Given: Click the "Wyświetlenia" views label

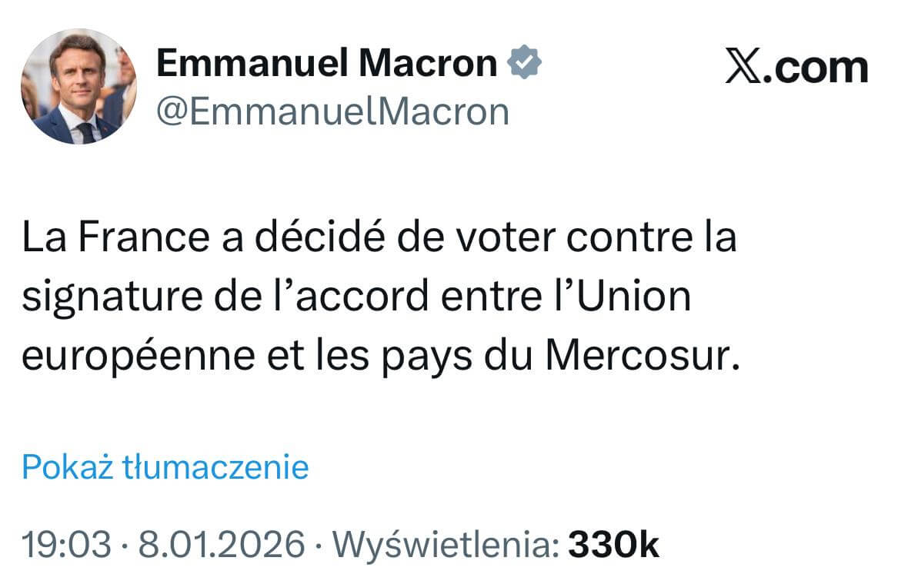Looking at the screenshot, I should 447,546.
